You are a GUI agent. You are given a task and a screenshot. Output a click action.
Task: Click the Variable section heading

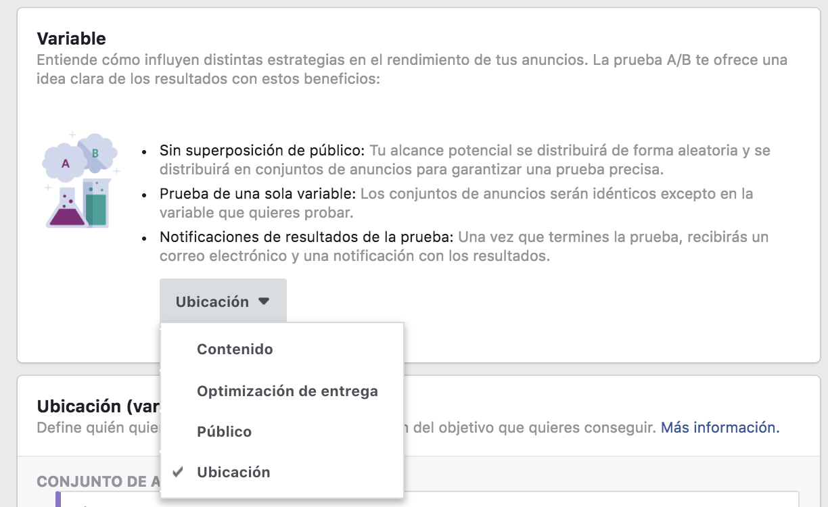pos(70,39)
